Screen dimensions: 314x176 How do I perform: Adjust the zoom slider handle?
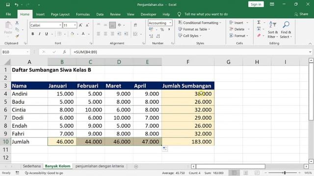pyautogui.click(x=285, y=173)
